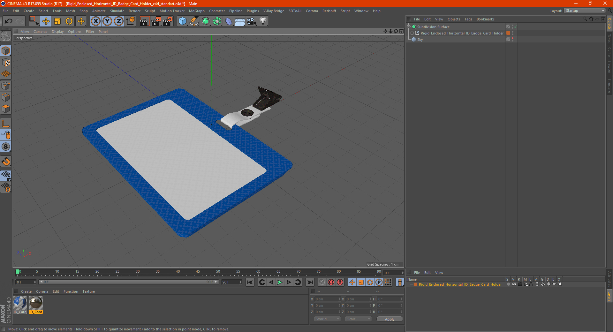Click the Enable Snap magnet icon
613x332 pixels.
[6, 162]
